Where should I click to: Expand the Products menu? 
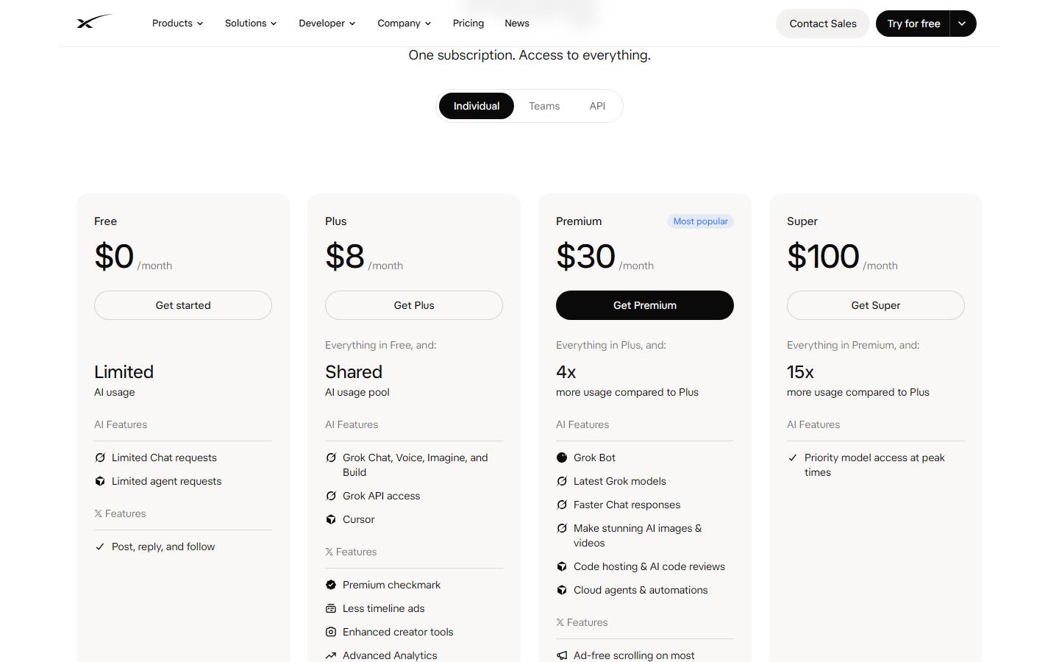pyautogui.click(x=177, y=24)
